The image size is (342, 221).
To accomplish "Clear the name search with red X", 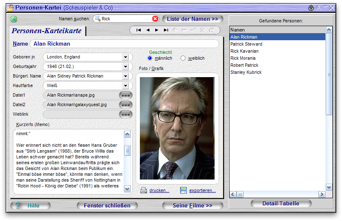I will 155,19.
